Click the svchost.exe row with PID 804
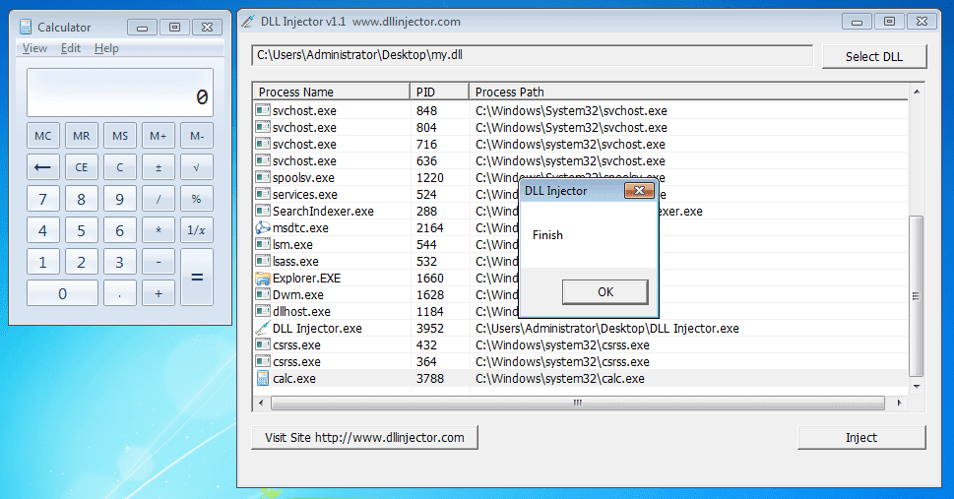This screenshot has height=499, width=954. click(x=581, y=128)
